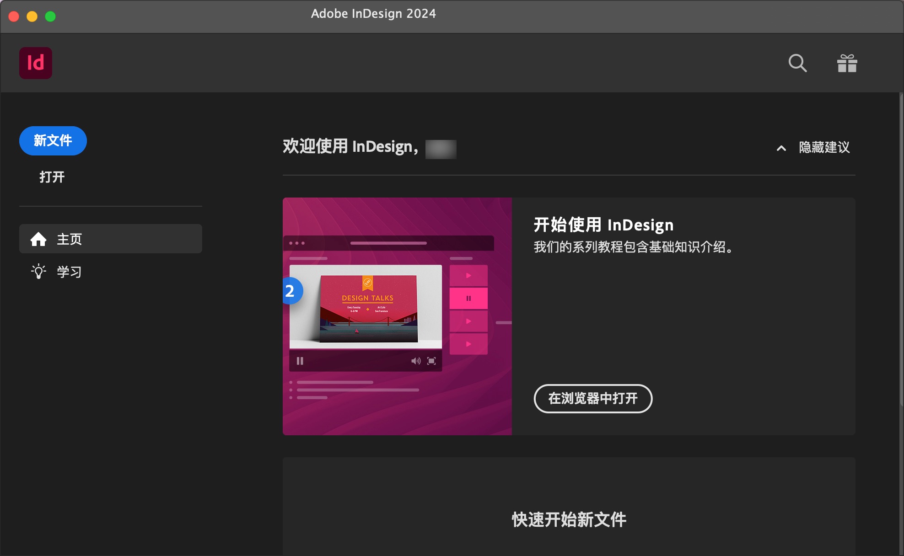
Task: Click the Adobe InDesign 2024 title text
Action: [x=373, y=14]
